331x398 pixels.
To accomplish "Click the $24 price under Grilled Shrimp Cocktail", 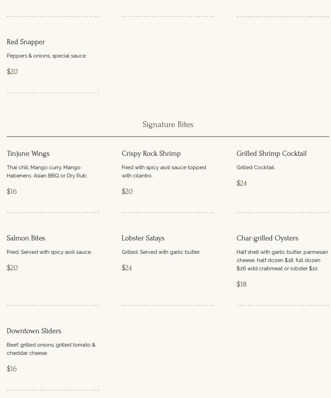I will [x=241, y=183].
